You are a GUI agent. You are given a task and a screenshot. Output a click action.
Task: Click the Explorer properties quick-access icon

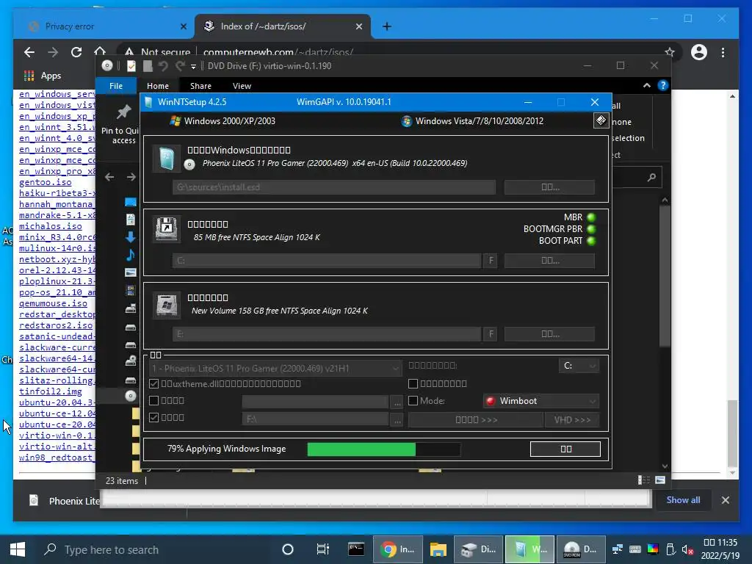click(131, 66)
